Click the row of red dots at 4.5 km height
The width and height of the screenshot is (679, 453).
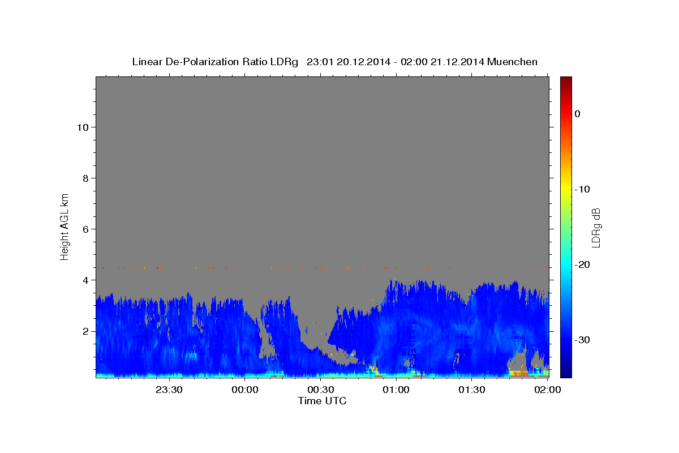point(276,268)
